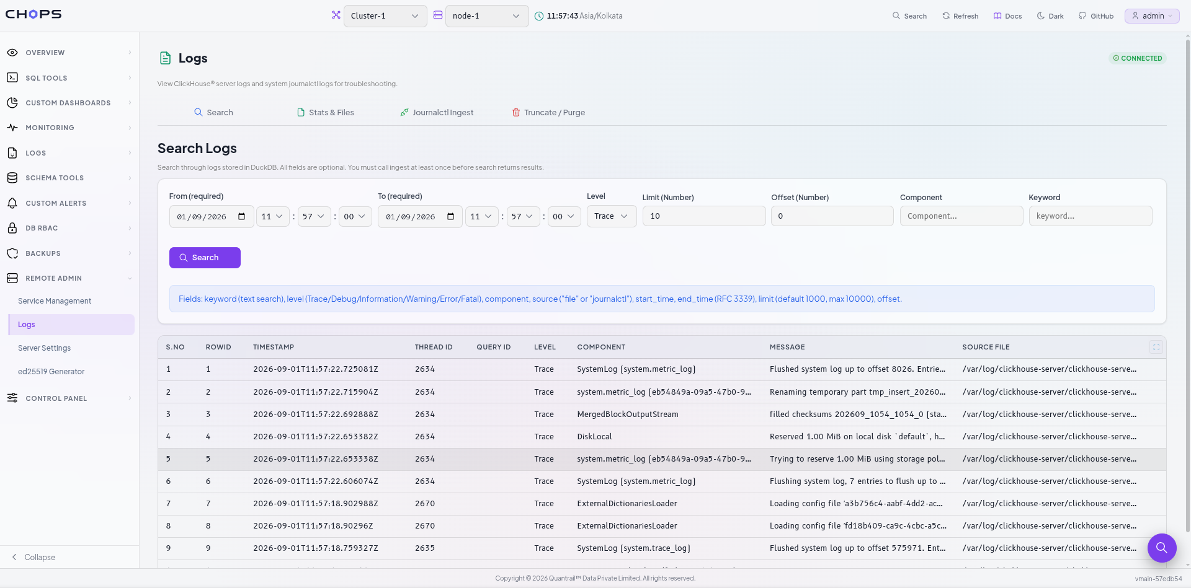Open the Cluster-1 dropdown

pos(385,16)
